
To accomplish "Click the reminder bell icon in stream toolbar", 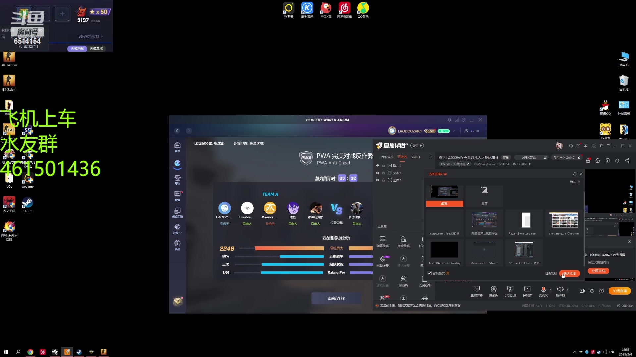I will [x=617, y=160].
